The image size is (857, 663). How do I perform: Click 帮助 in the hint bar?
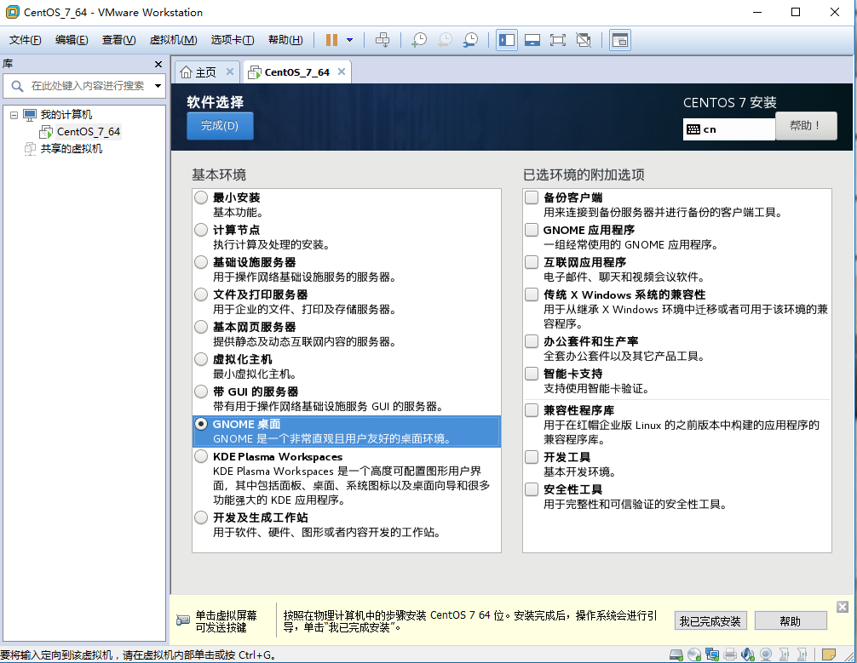(x=791, y=621)
